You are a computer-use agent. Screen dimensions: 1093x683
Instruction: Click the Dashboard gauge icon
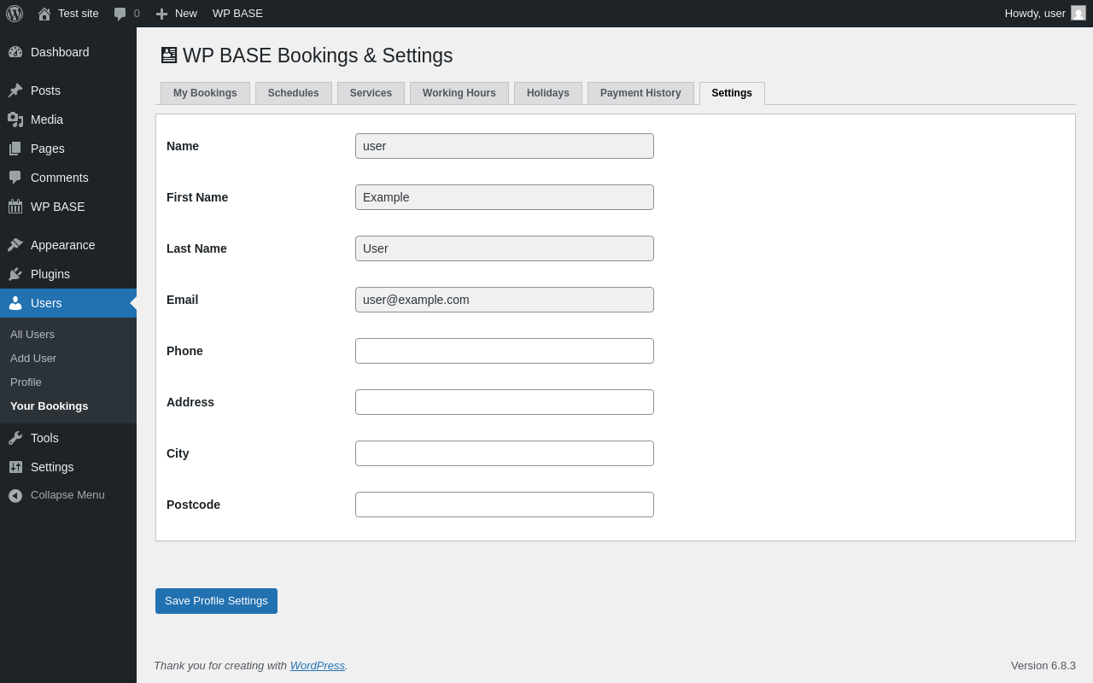(15, 52)
